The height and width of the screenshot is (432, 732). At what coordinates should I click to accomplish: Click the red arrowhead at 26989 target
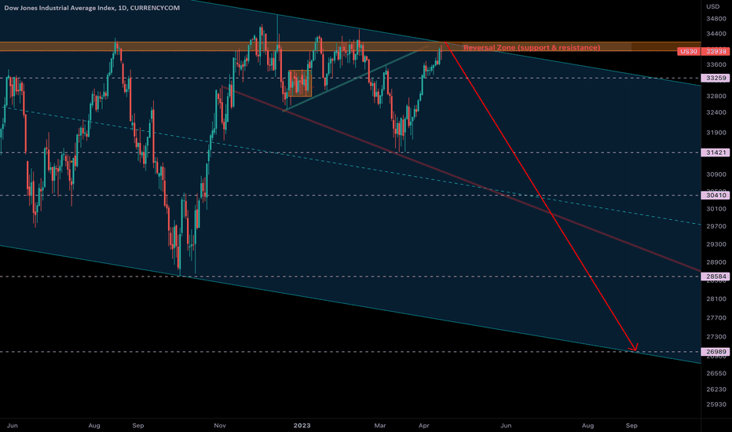(634, 348)
